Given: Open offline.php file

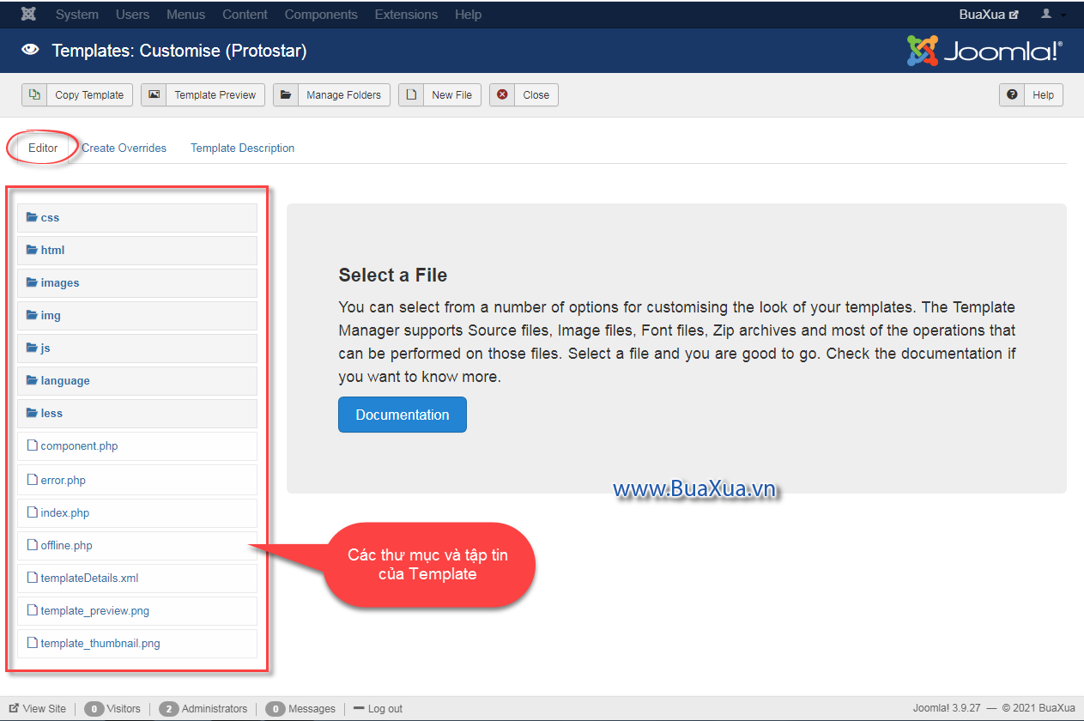Looking at the screenshot, I should 137,546.
